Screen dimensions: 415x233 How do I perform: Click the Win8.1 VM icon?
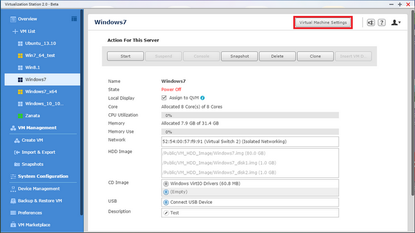coord(20,67)
